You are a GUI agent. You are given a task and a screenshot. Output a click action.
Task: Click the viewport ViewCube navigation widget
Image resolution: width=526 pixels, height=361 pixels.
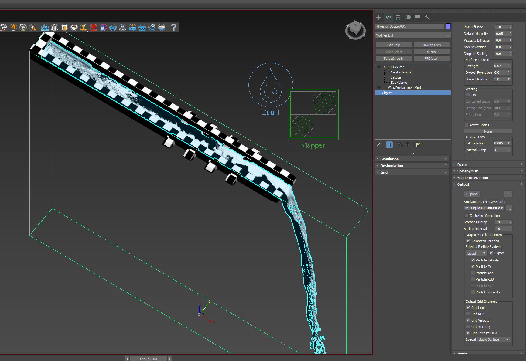355,30
